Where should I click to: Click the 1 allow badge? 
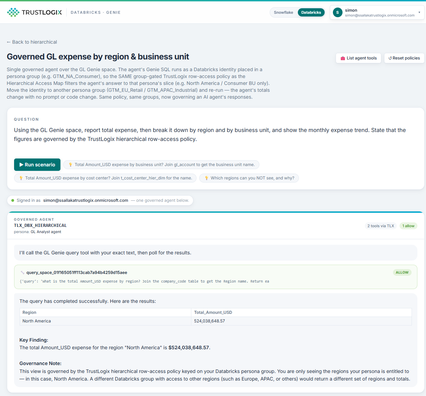[408, 226]
